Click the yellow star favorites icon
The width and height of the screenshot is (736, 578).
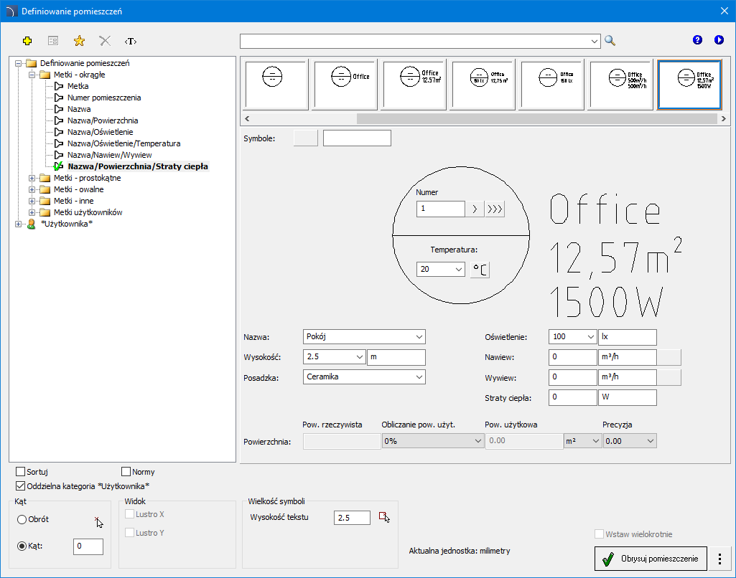79,41
